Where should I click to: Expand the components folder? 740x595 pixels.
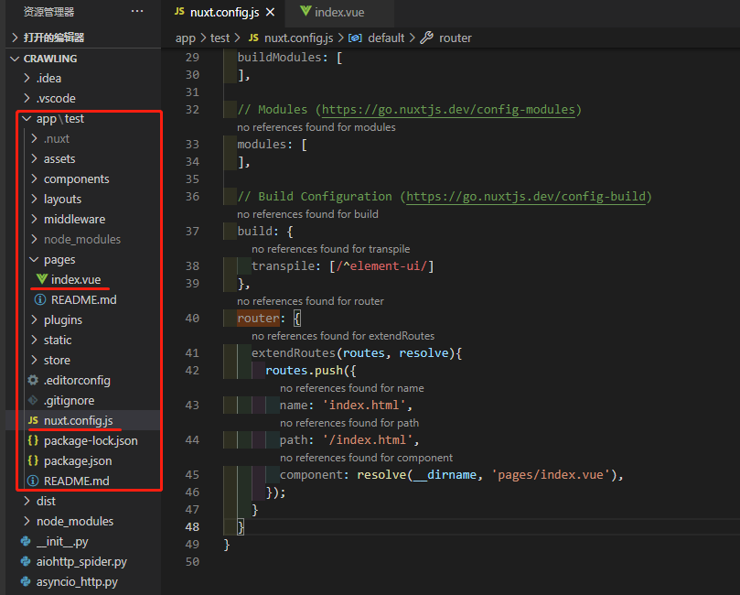(x=77, y=179)
